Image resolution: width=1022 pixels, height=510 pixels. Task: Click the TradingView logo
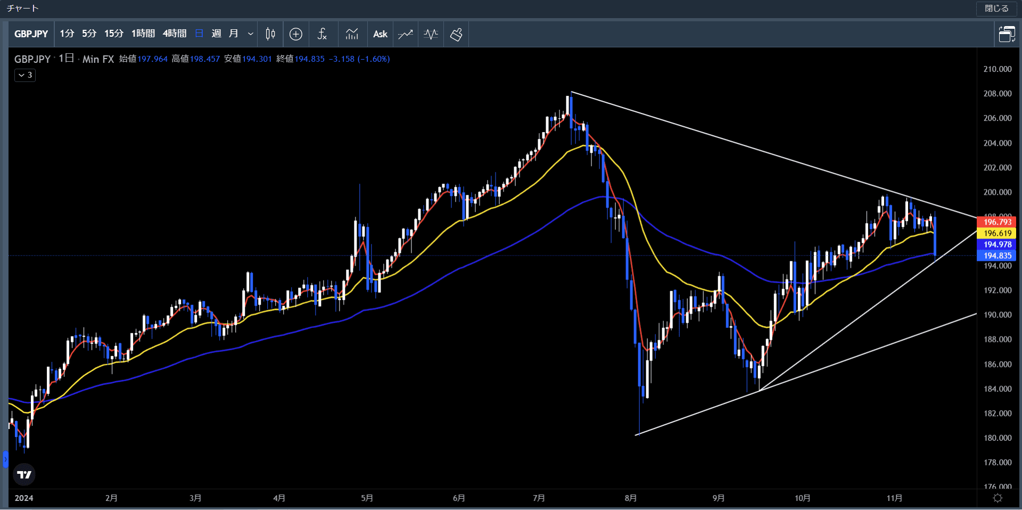coord(24,474)
